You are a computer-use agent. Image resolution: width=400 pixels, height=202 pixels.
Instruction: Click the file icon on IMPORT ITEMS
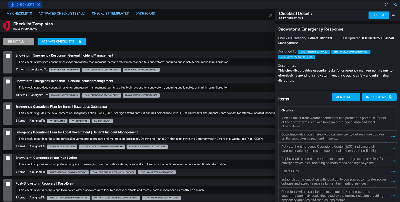tap(390, 97)
